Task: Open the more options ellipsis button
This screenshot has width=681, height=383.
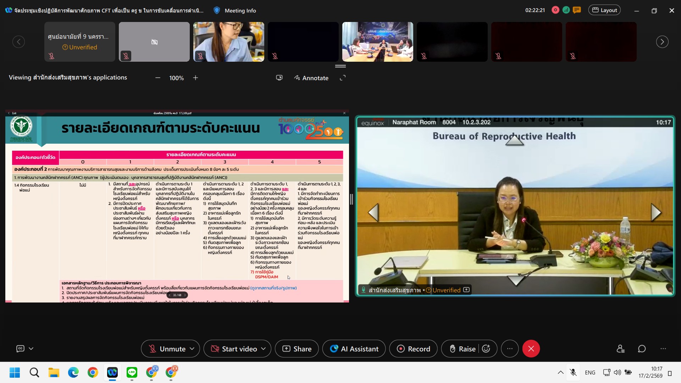Action: 510,349
